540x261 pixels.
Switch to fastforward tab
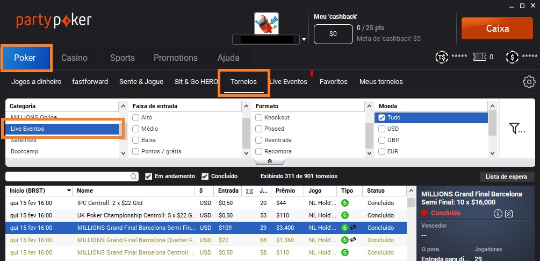[90, 82]
